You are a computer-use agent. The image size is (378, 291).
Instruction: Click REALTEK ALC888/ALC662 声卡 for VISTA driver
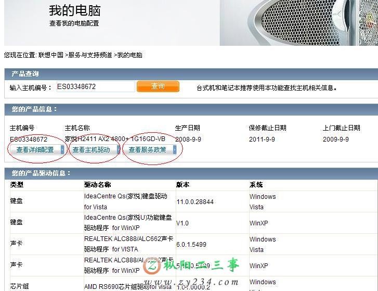click(x=129, y=244)
